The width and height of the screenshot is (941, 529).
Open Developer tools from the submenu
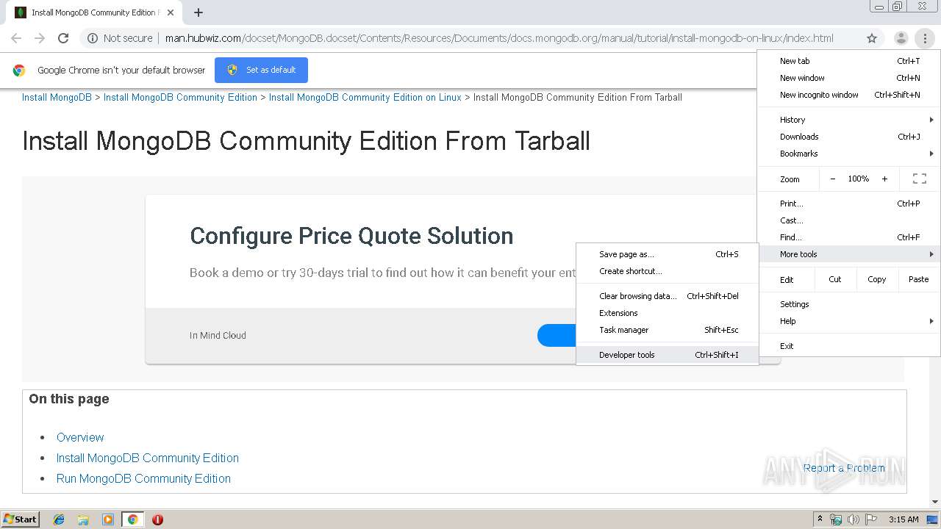pos(668,355)
